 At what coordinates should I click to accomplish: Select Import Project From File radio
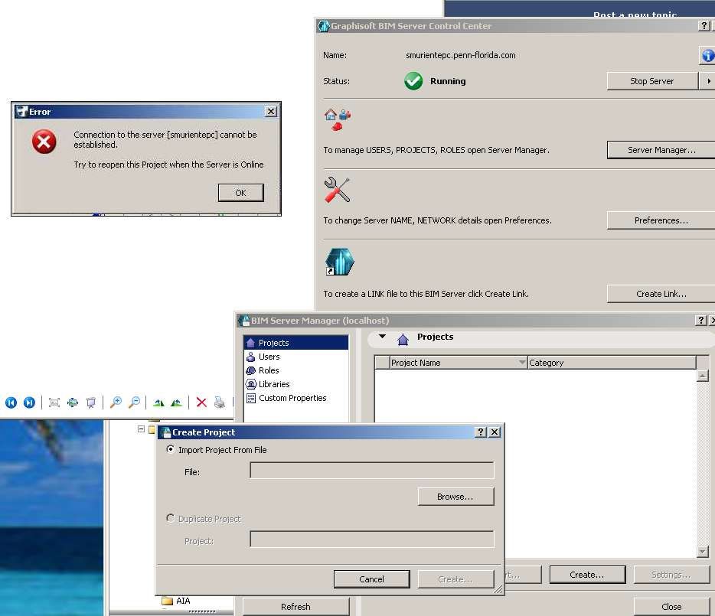pyautogui.click(x=170, y=449)
